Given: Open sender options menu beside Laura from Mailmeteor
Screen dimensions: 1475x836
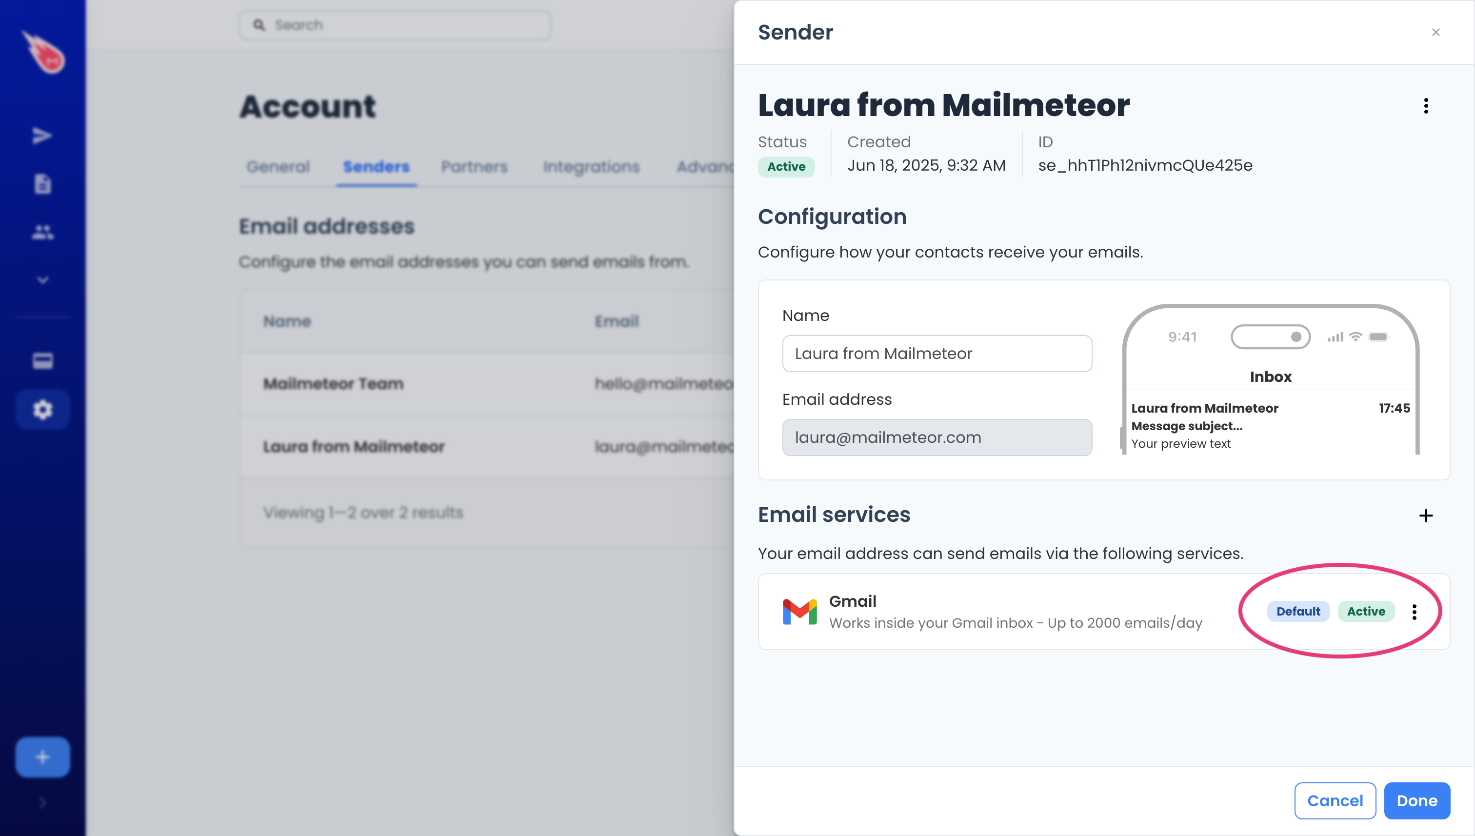Looking at the screenshot, I should pos(1426,106).
